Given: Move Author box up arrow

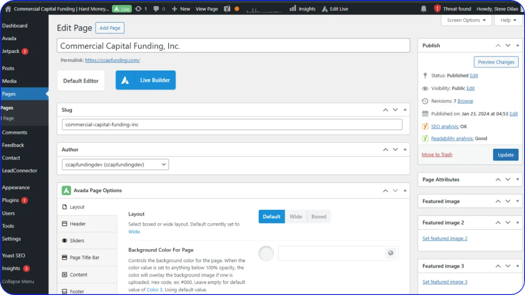Looking at the screenshot, I should click(385, 149).
